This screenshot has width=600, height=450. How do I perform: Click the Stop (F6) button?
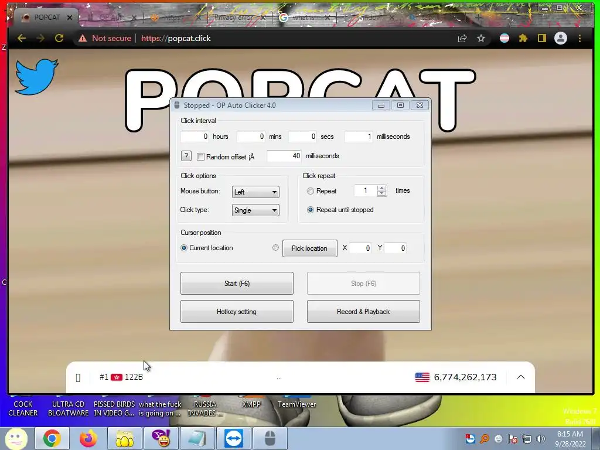(363, 283)
